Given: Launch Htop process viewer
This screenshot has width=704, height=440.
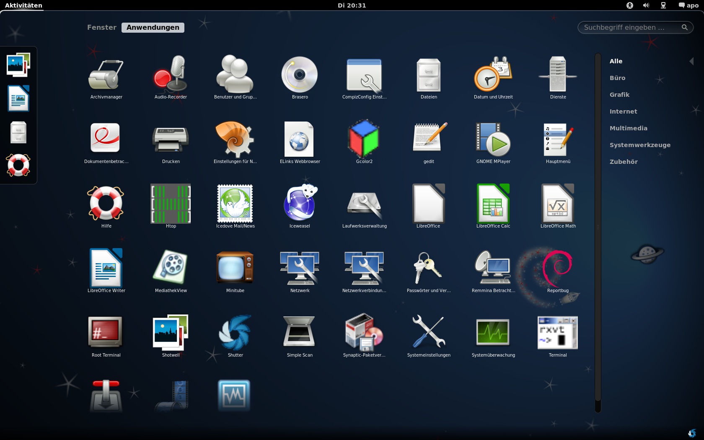Looking at the screenshot, I should pyautogui.click(x=171, y=207).
